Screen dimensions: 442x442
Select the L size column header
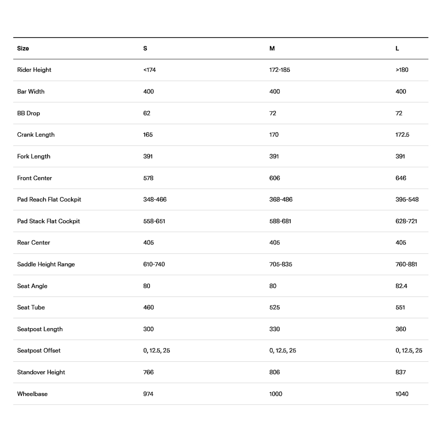397,48
